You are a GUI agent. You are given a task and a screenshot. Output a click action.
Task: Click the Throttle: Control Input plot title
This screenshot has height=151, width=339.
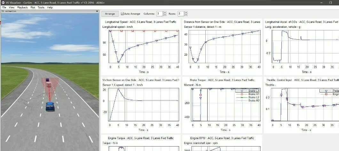coord(303,80)
